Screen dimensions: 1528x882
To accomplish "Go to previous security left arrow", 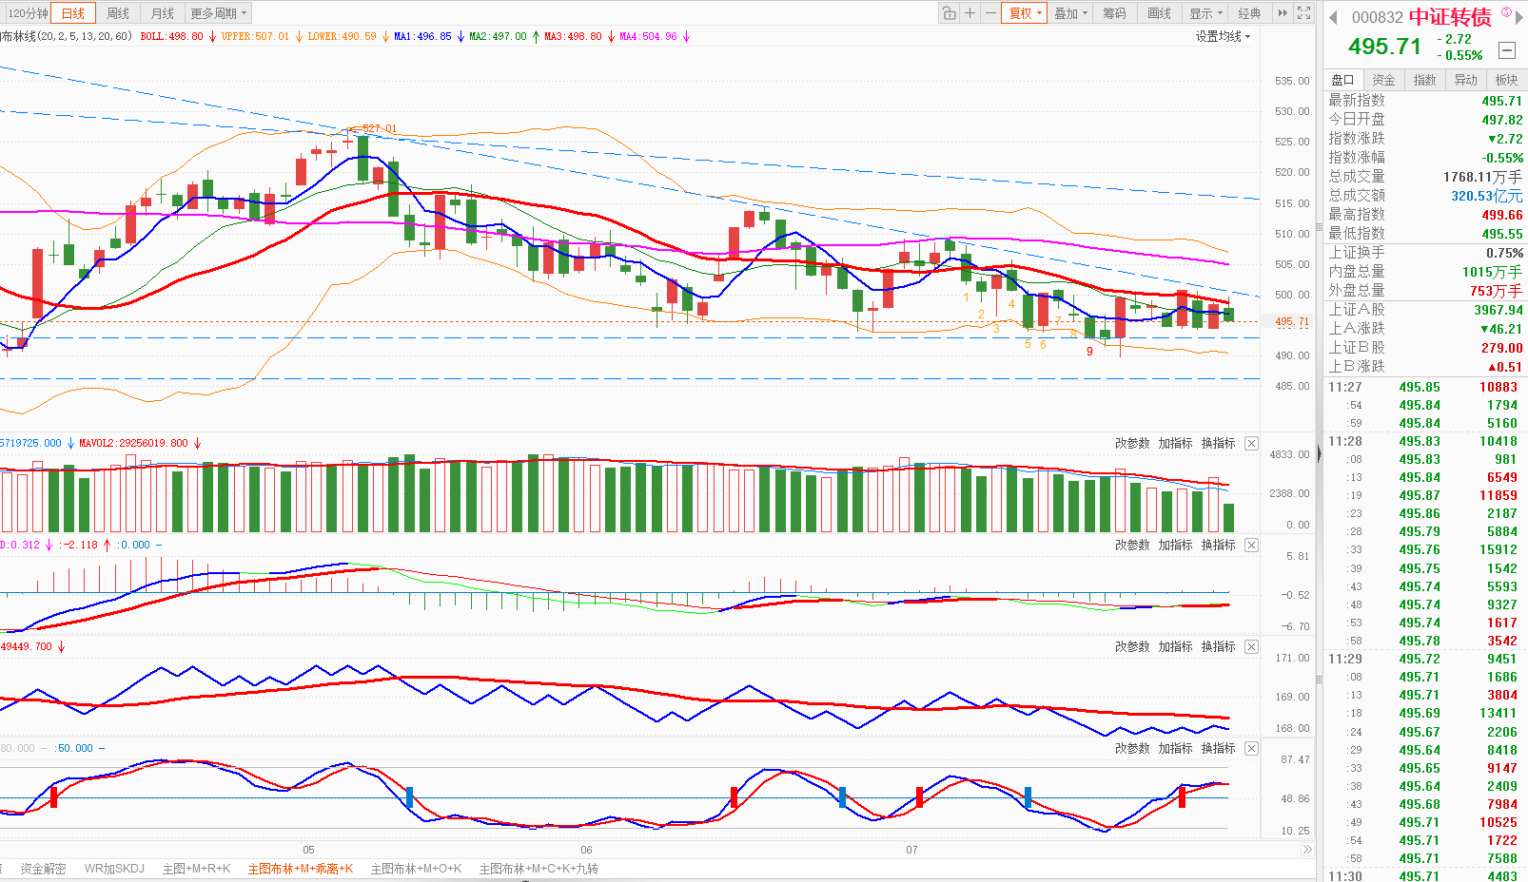I will pos(1333,18).
